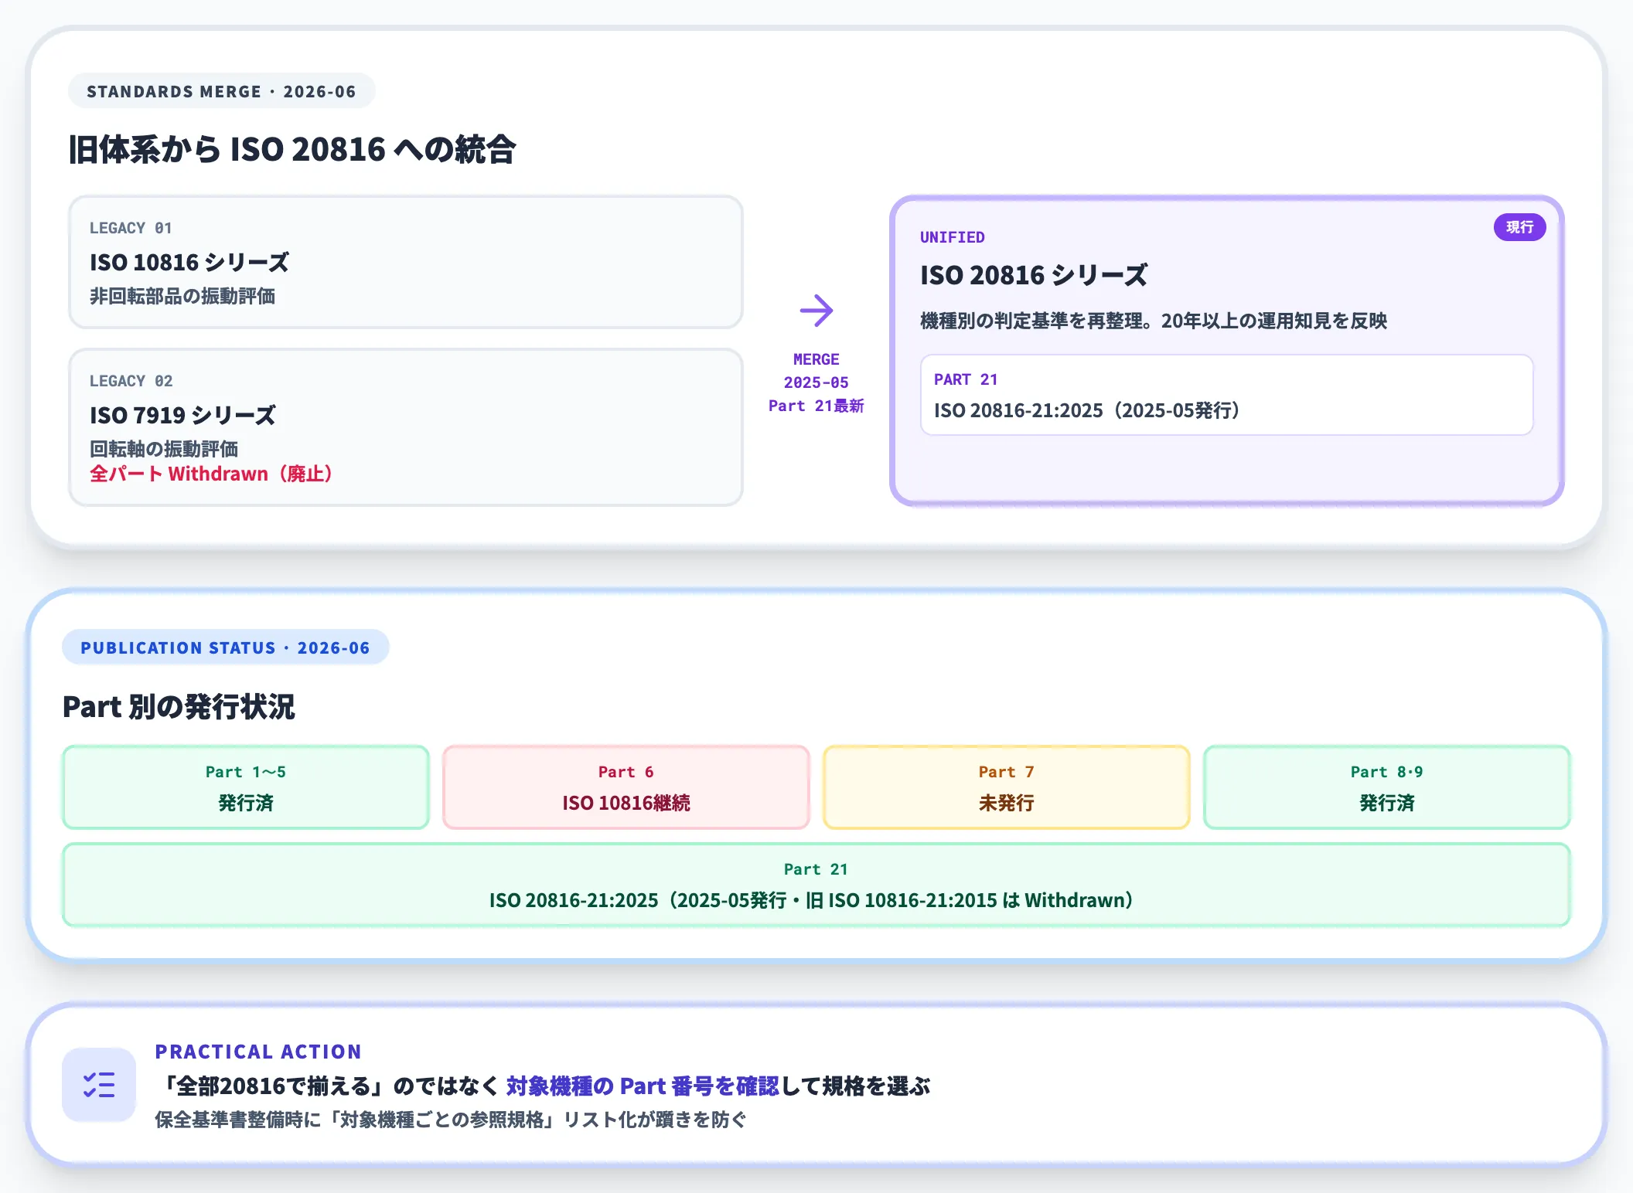Click the PART 21 box in unified card
The height and width of the screenshot is (1193, 1633).
1226,395
